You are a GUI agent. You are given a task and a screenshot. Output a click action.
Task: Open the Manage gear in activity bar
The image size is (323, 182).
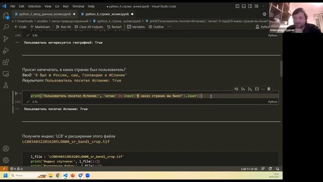pyautogui.click(x=6, y=160)
